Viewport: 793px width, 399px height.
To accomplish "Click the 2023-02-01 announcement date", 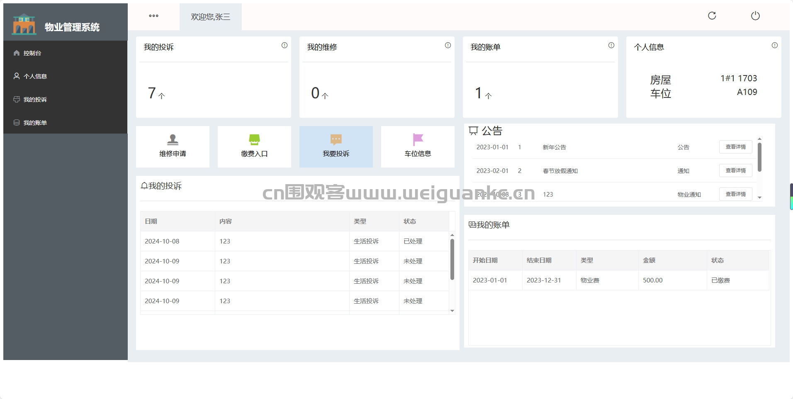I will (492, 170).
